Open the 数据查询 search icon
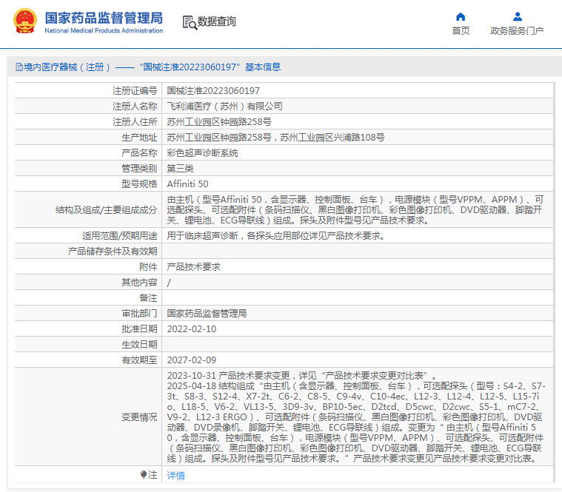 190,22
